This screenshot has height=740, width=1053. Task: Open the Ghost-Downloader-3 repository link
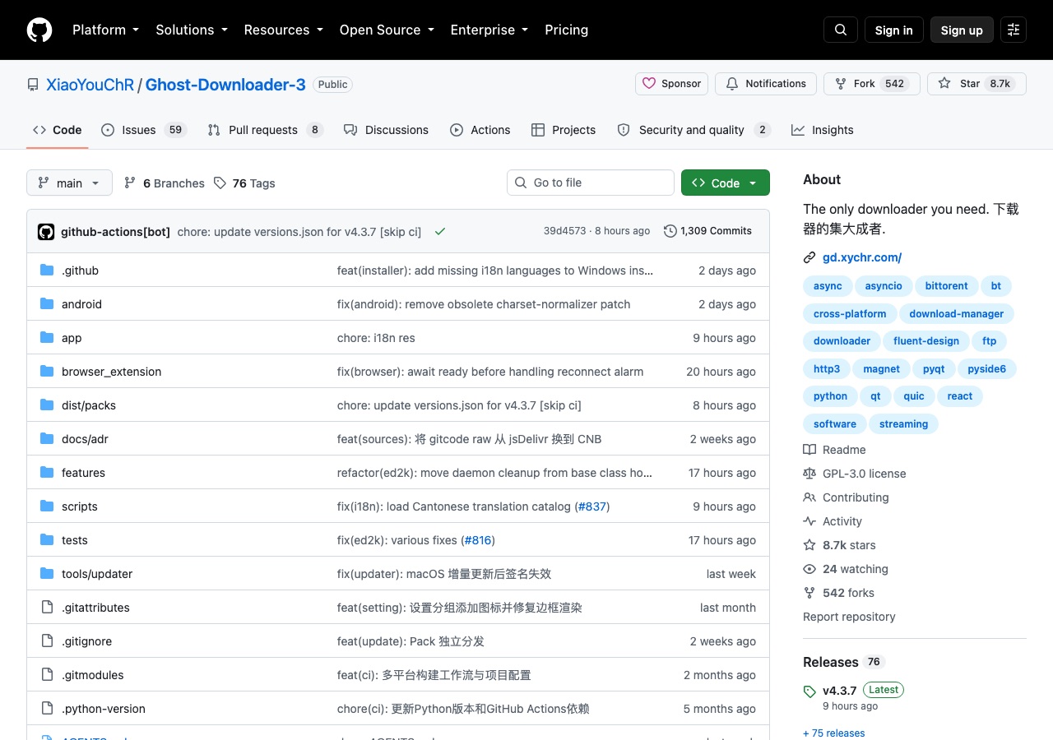point(225,85)
